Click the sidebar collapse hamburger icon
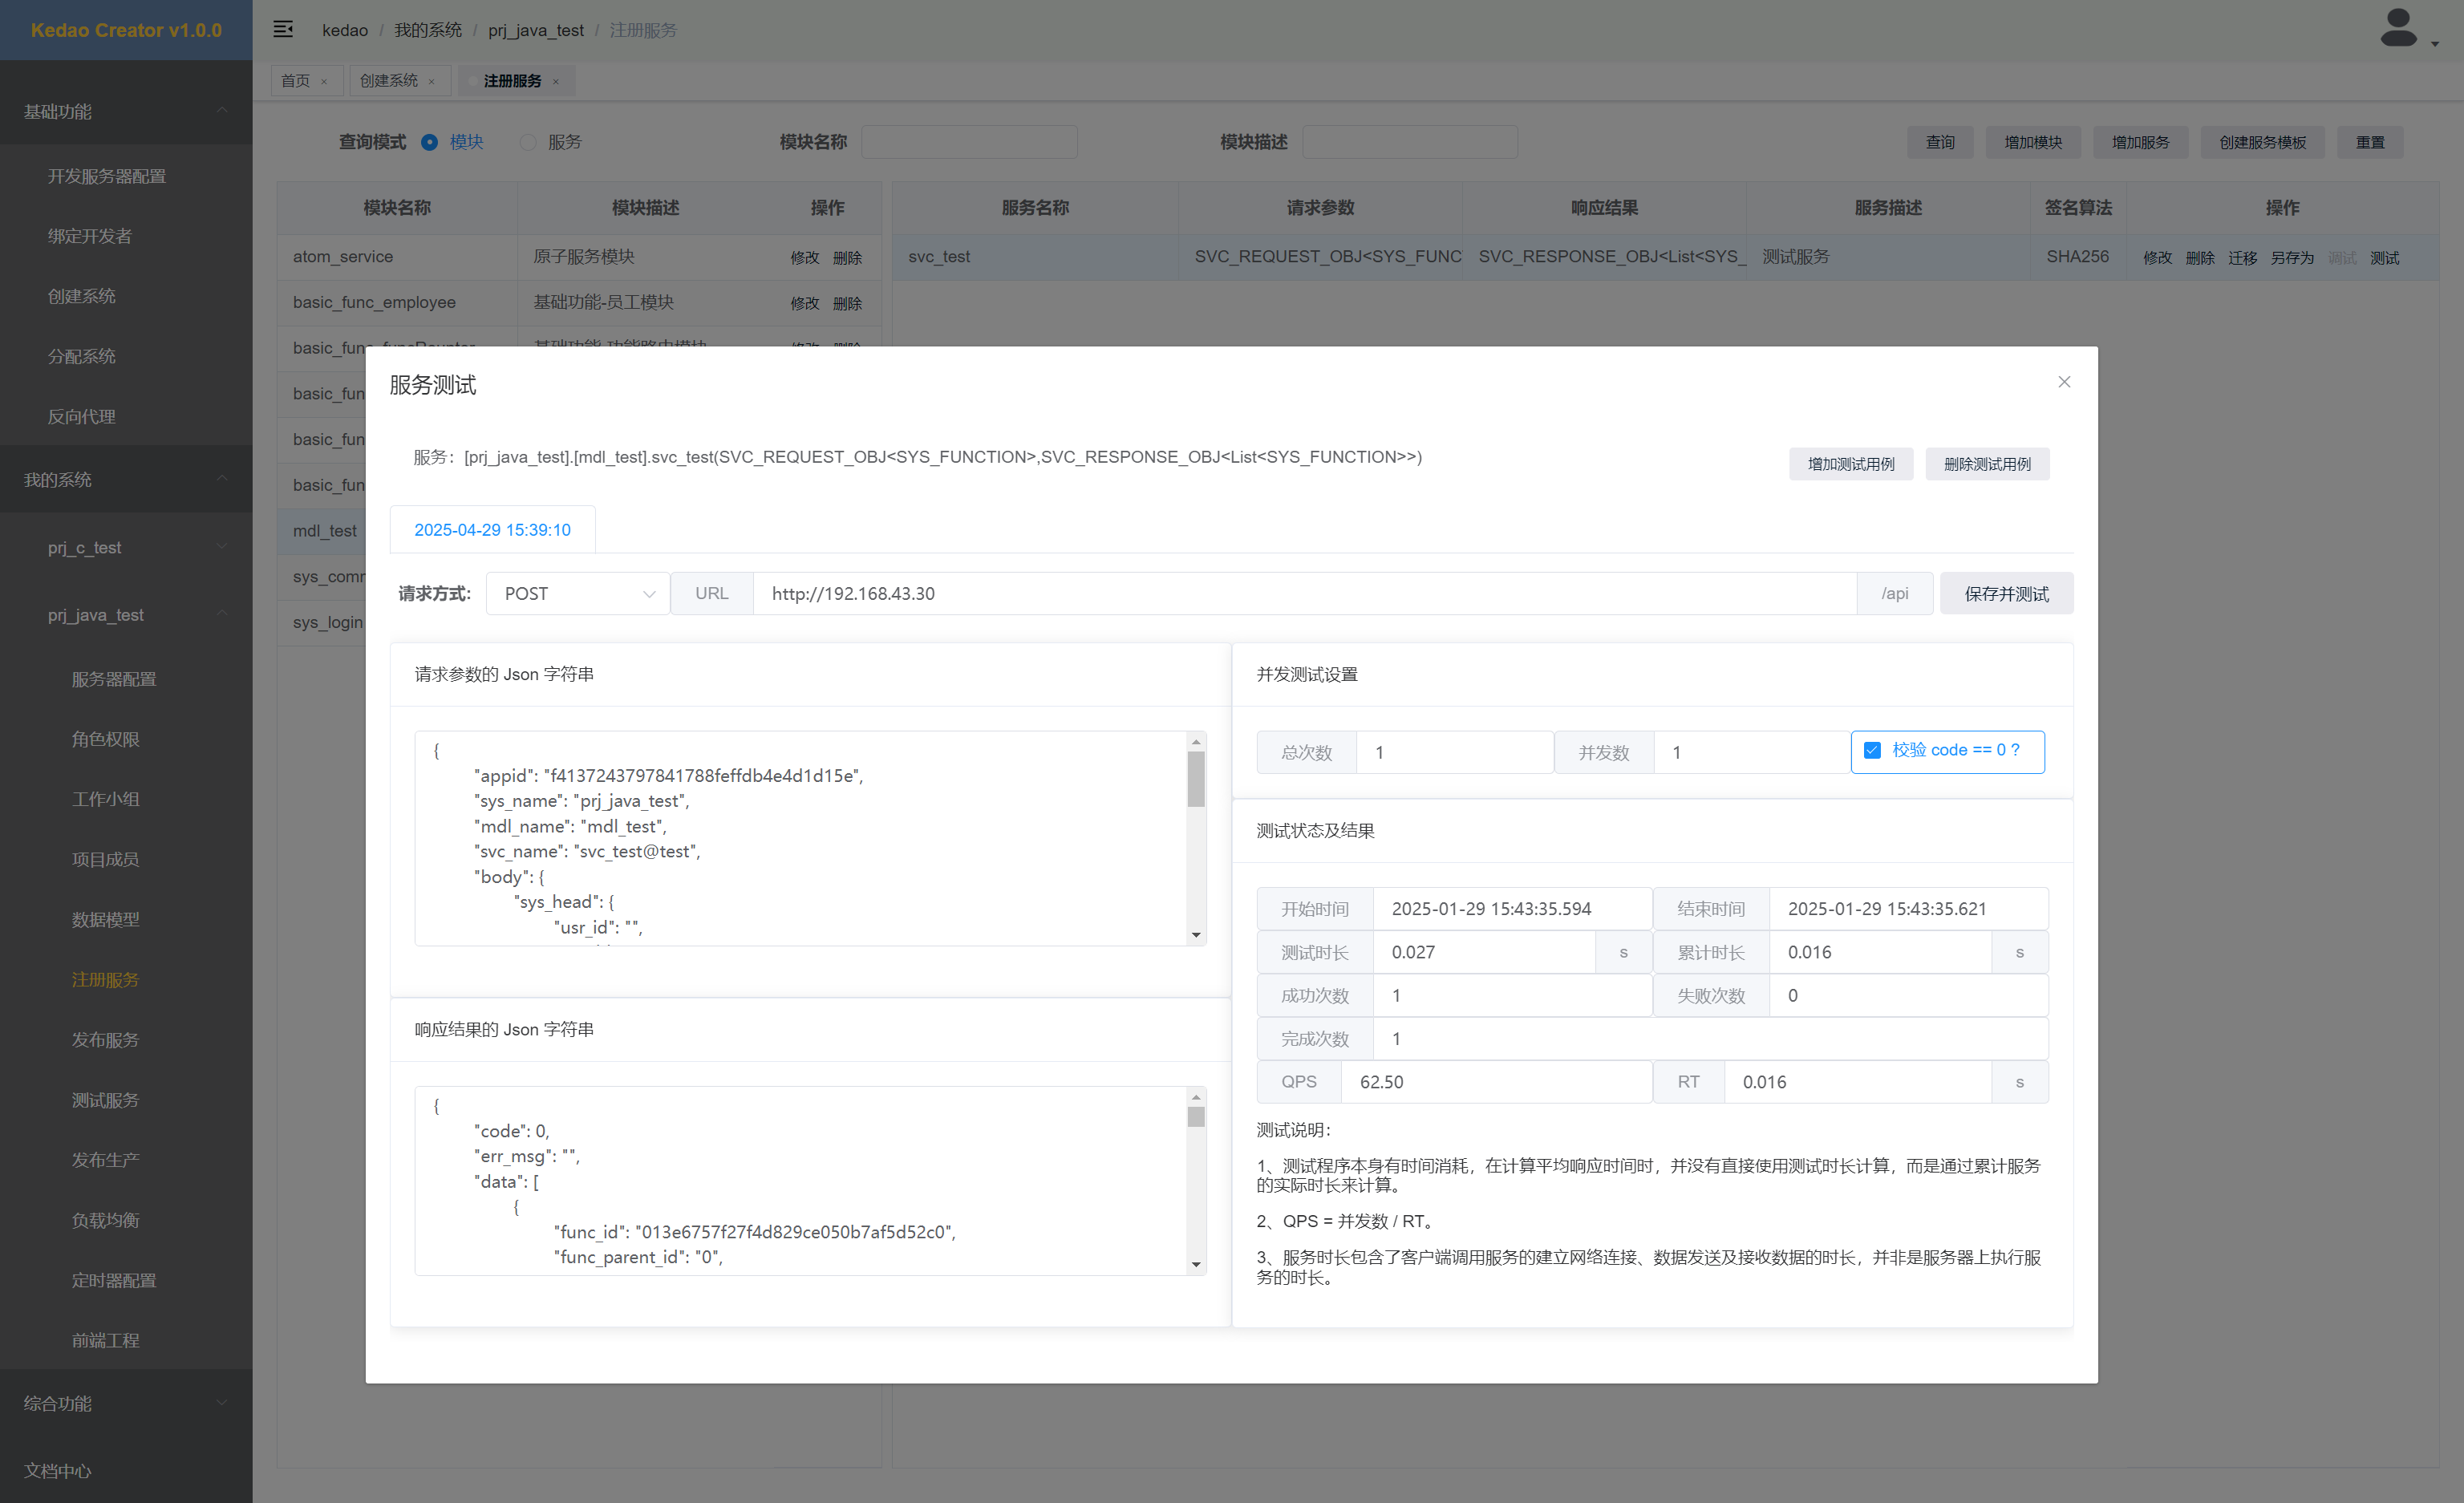This screenshot has height=1503, width=2464. (283, 29)
